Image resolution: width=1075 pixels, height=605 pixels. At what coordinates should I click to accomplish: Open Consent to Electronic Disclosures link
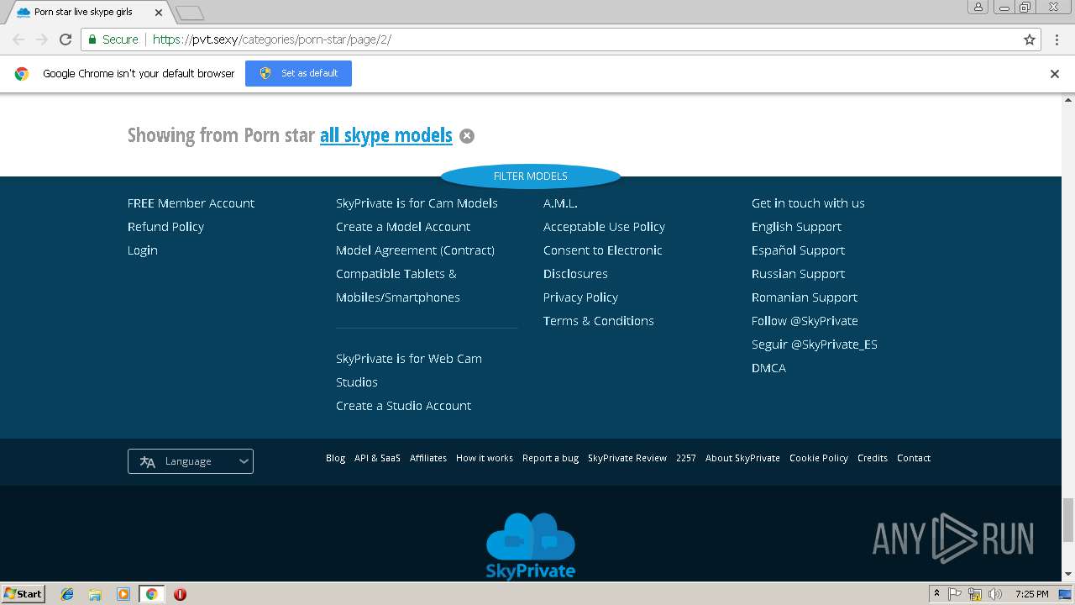tap(603, 262)
